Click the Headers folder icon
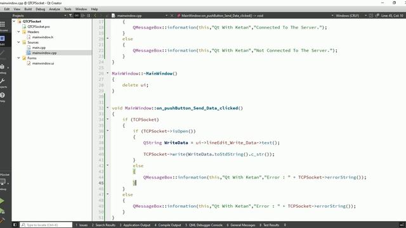The height and width of the screenshot is (228, 406). [24, 32]
